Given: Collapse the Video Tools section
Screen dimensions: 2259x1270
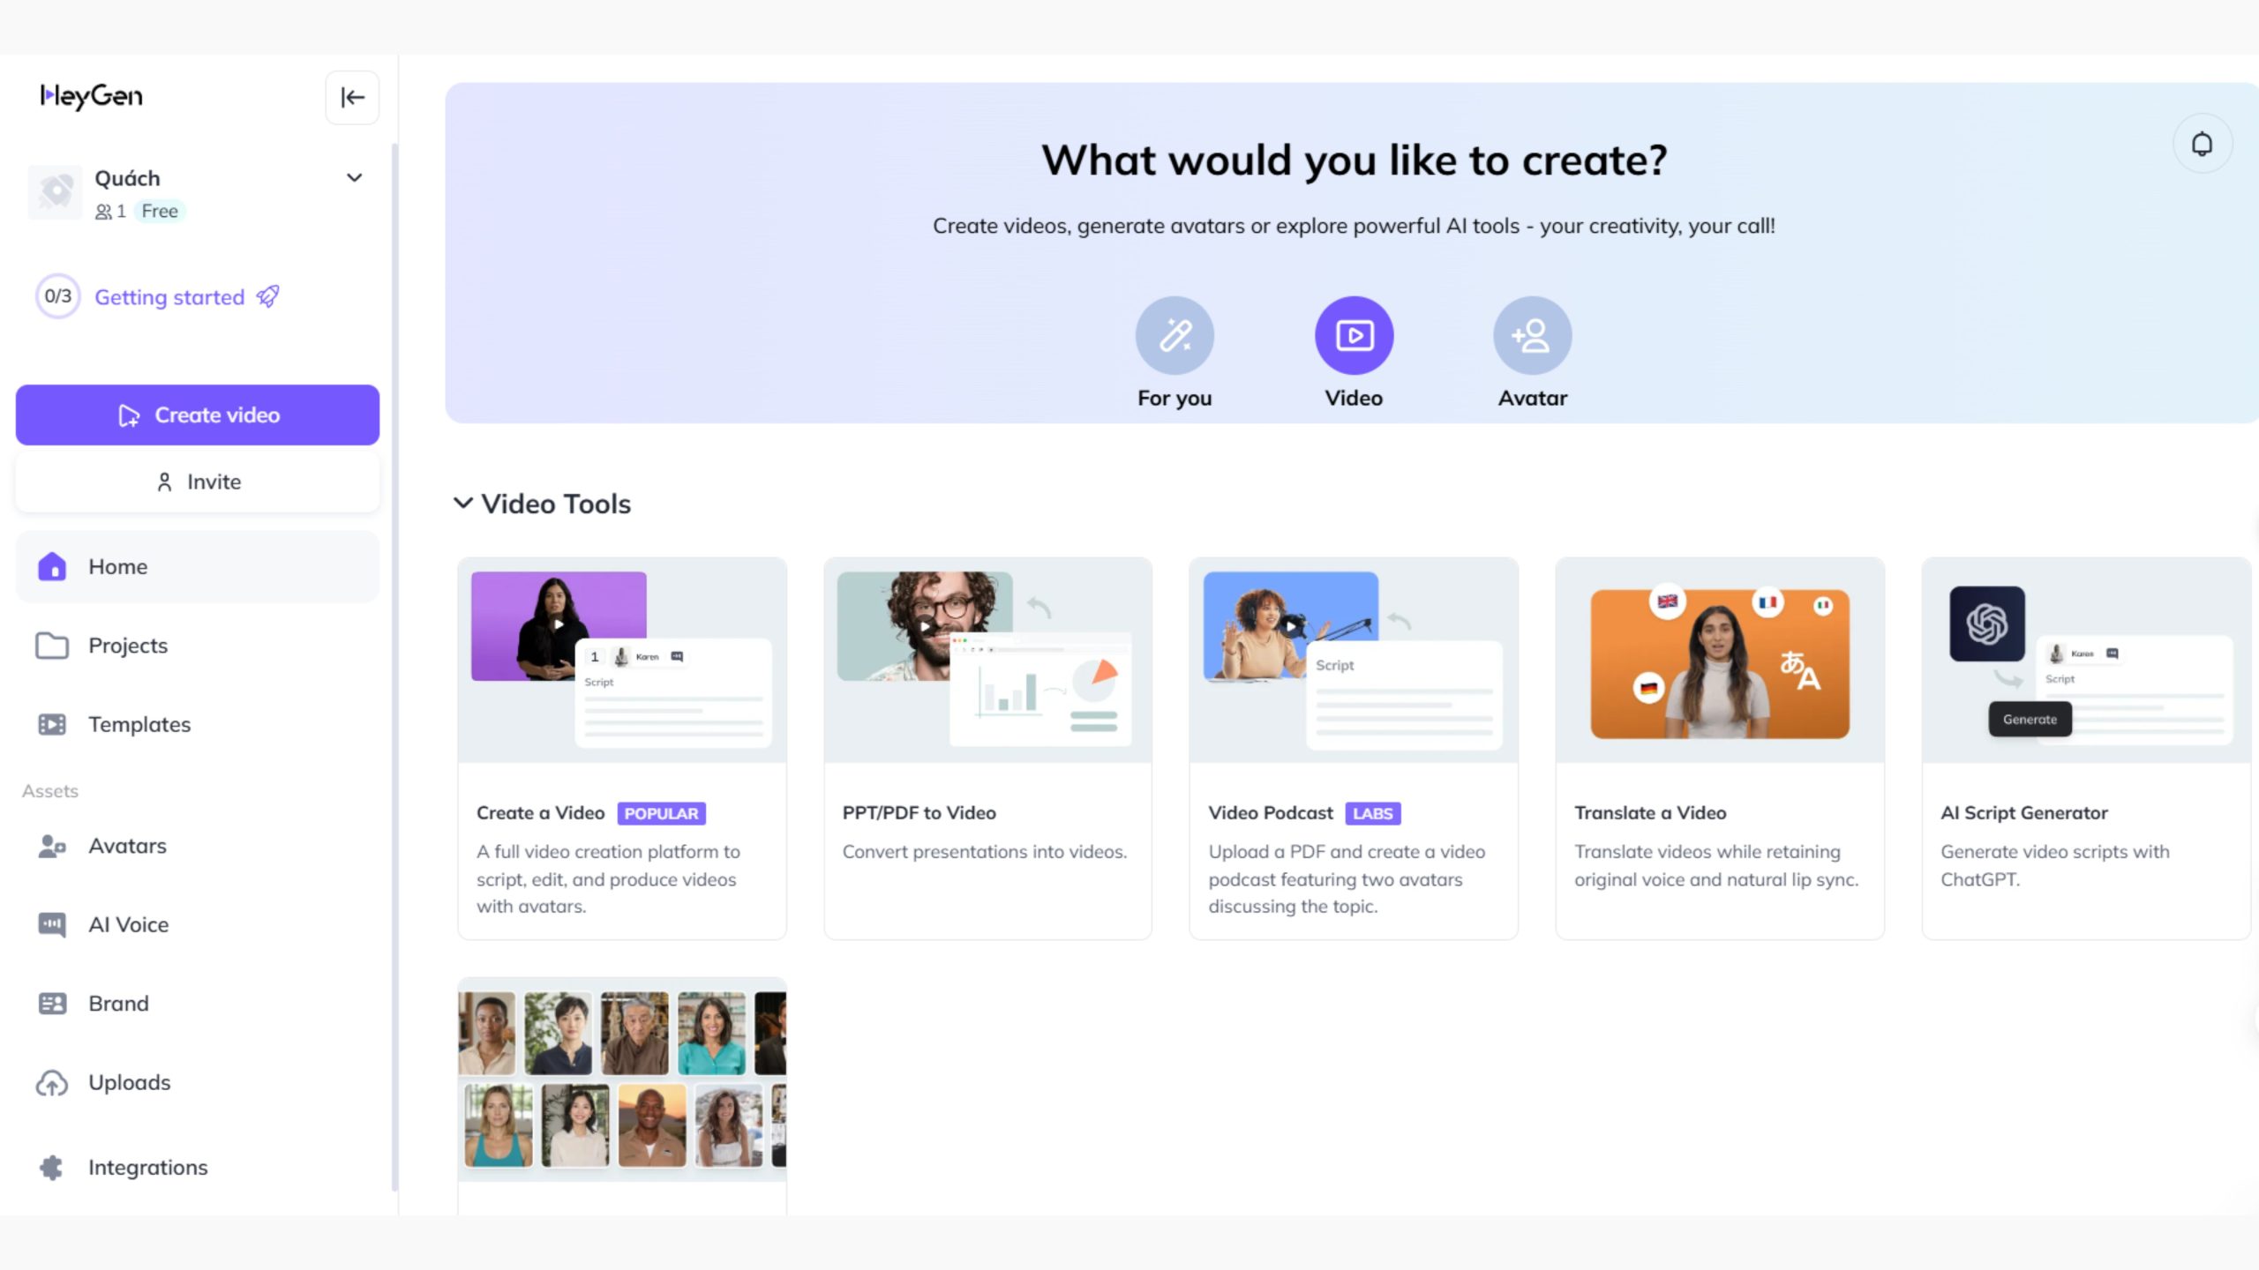Looking at the screenshot, I should click(x=461, y=503).
